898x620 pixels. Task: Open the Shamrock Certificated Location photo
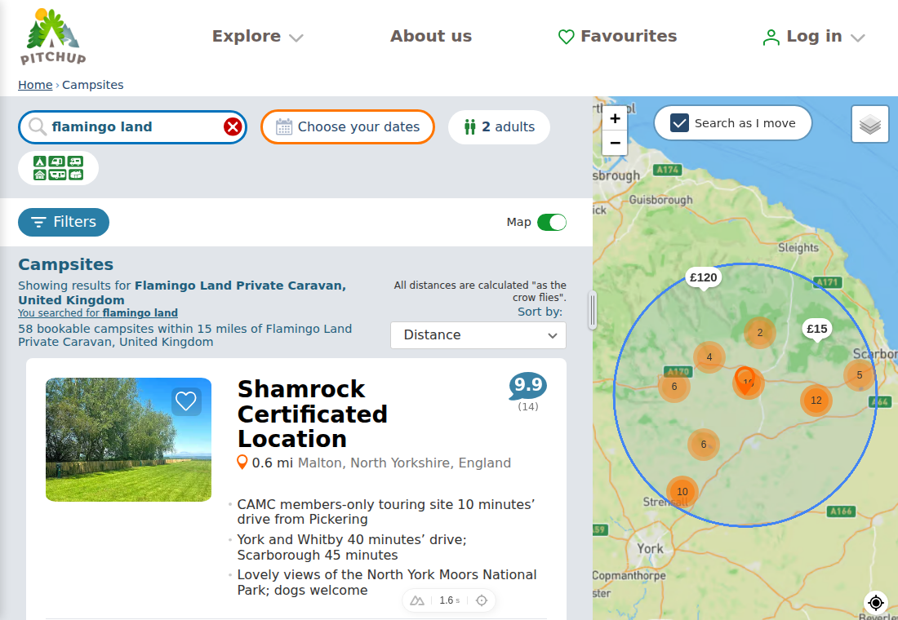point(128,440)
